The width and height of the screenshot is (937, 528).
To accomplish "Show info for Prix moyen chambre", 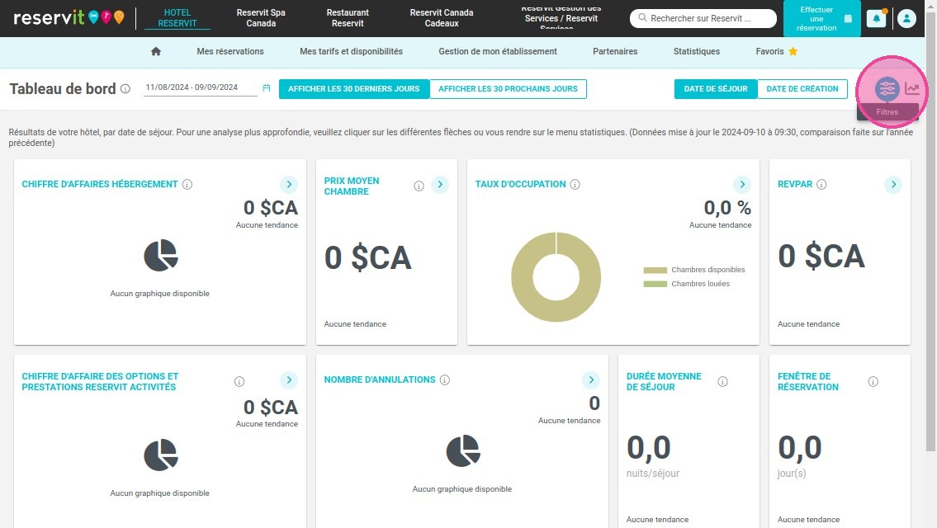I will 419,186.
